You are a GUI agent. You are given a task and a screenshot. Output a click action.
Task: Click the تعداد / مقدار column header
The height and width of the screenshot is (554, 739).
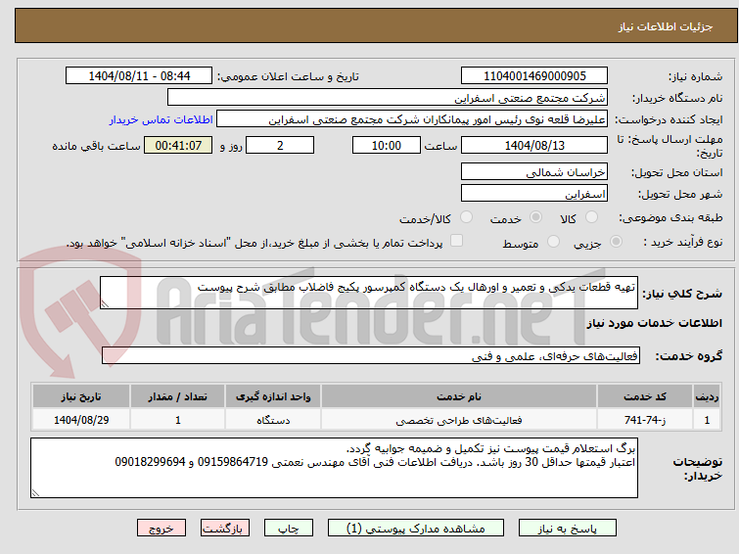178,396
